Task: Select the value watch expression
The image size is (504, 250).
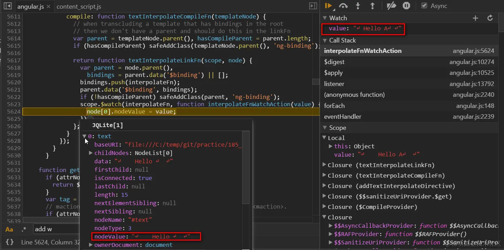Action: [x=365, y=29]
